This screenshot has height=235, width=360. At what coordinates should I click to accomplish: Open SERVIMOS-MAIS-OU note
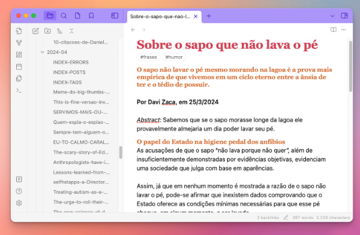coord(80,112)
